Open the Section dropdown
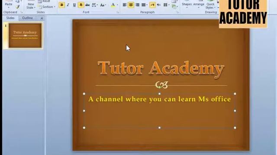The height and width of the screenshot is (155, 277). [47, 7]
